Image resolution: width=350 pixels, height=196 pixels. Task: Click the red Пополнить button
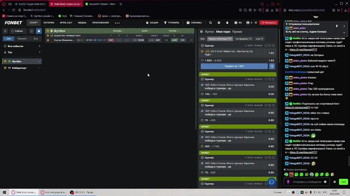[x=269, y=23]
